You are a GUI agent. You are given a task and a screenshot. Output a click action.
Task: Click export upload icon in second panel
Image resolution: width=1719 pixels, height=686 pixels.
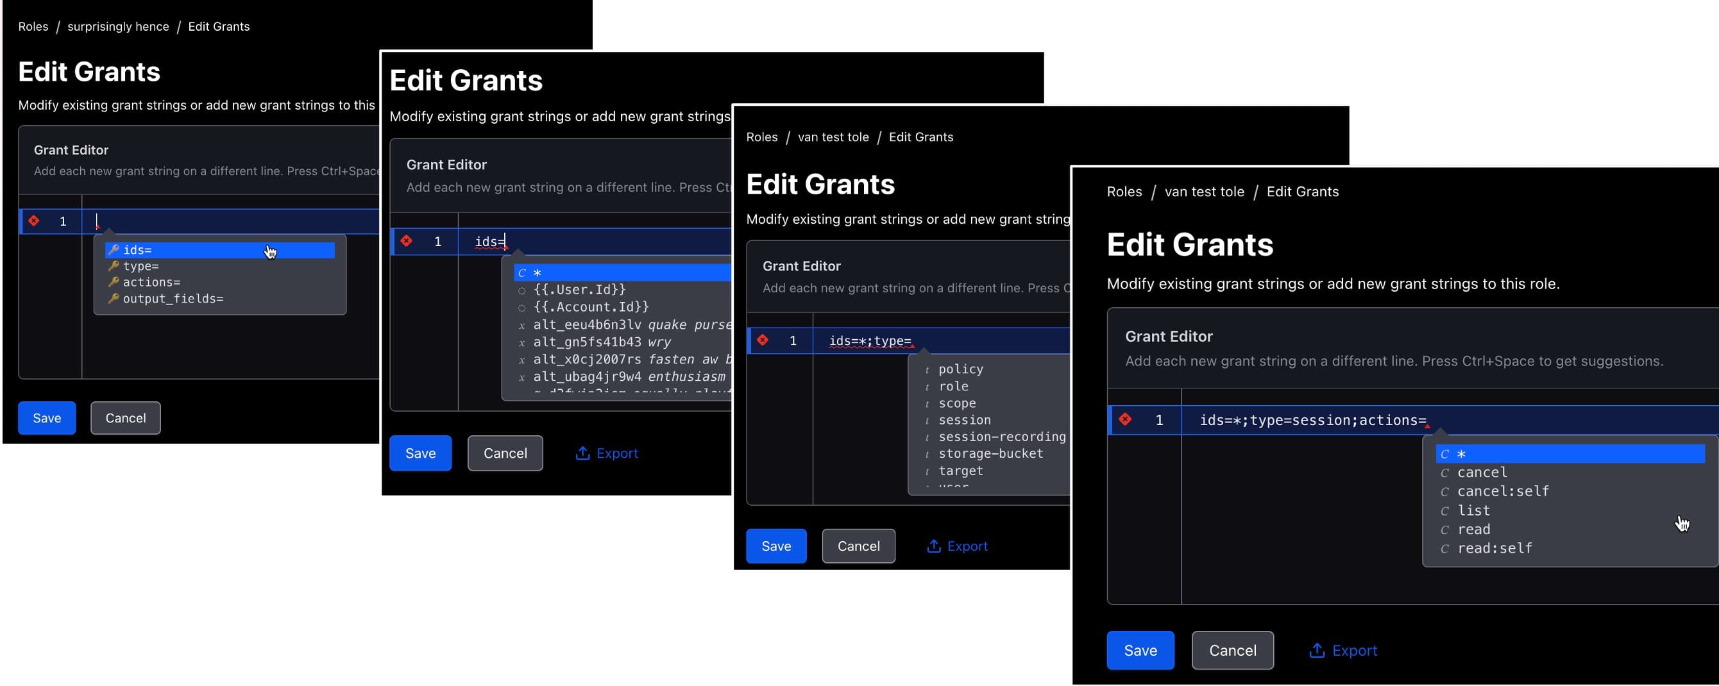click(x=582, y=453)
